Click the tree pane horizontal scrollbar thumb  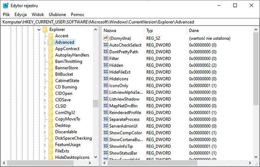pyautogui.click(x=40, y=163)
